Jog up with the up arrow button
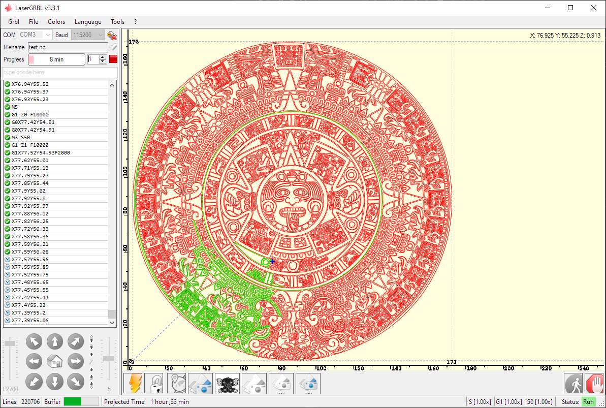 coord(55,341)
